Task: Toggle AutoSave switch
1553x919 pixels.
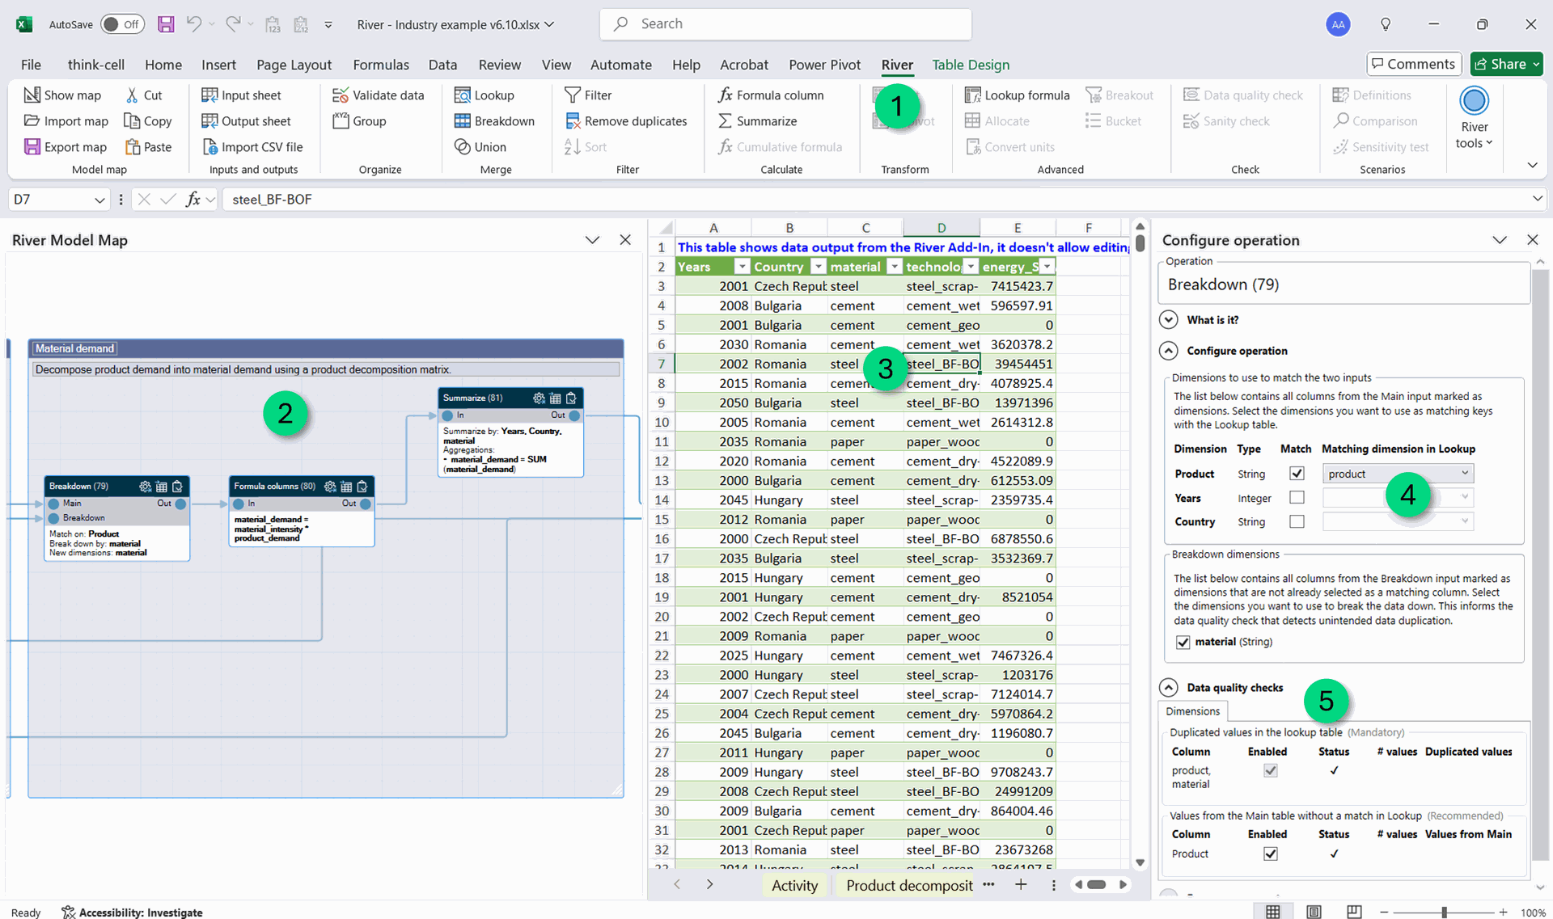Action: [x=123, y=24]
